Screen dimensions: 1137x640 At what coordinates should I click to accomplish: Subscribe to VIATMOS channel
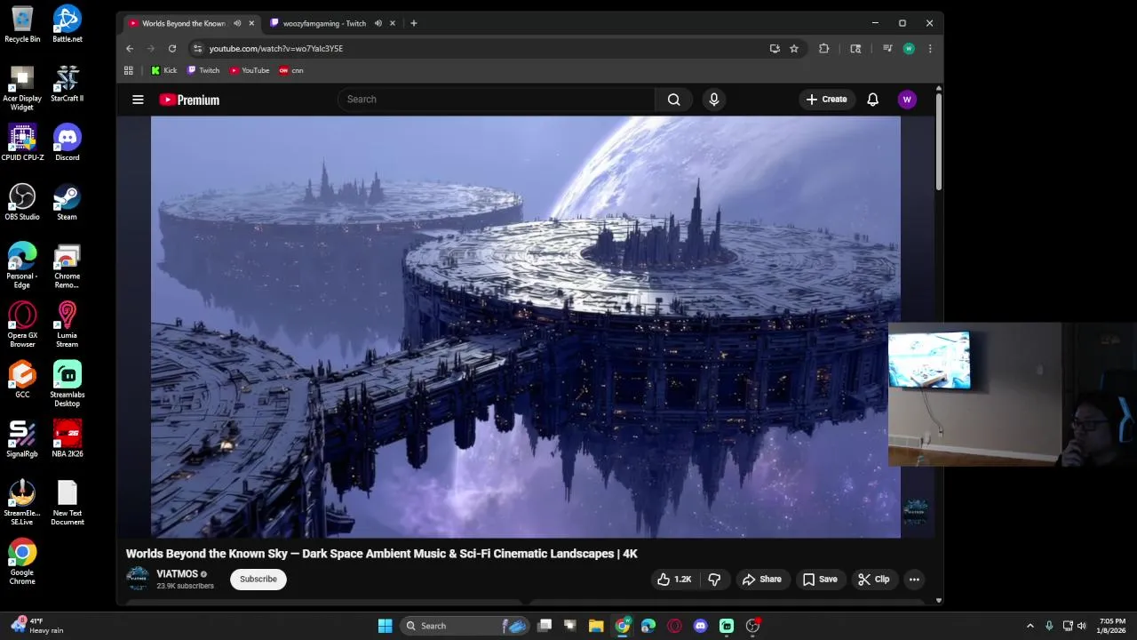coord(258,580)
